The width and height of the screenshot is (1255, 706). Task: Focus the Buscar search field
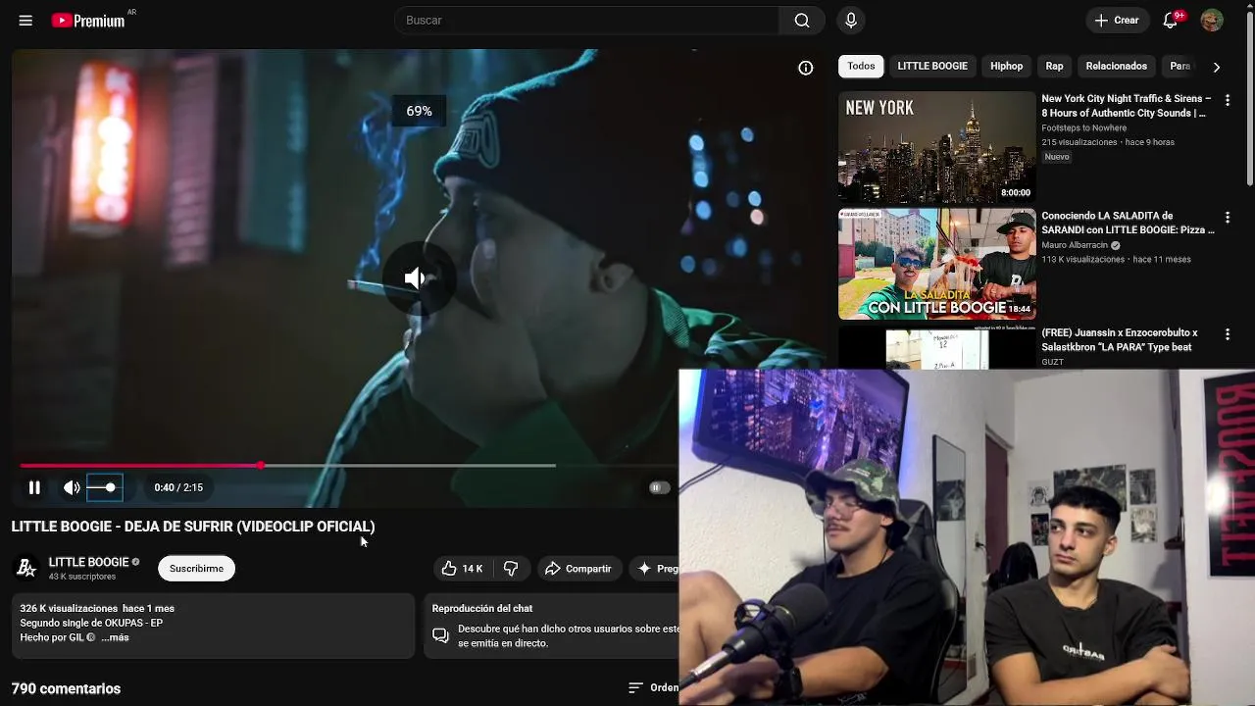point(586,21)
